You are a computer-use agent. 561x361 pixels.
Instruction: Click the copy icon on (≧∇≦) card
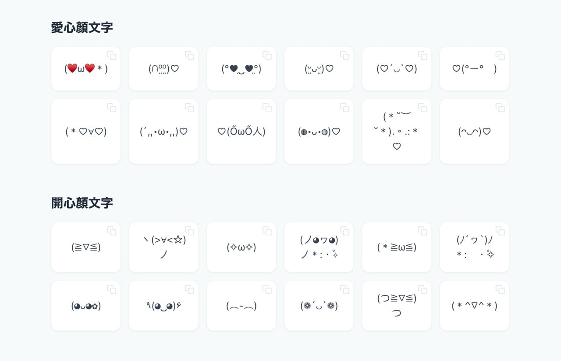(x=112, y=231)
